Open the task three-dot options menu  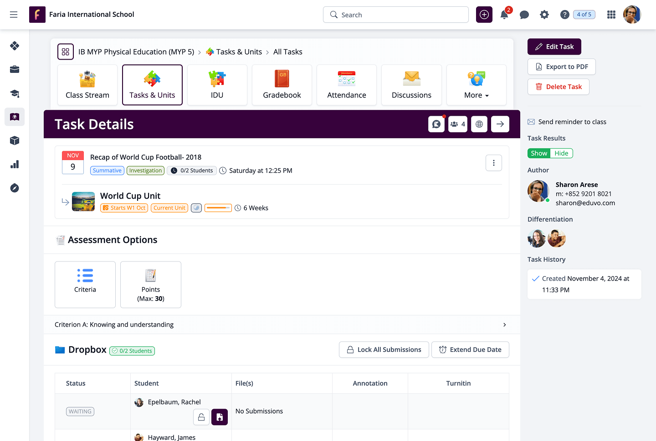494,163
